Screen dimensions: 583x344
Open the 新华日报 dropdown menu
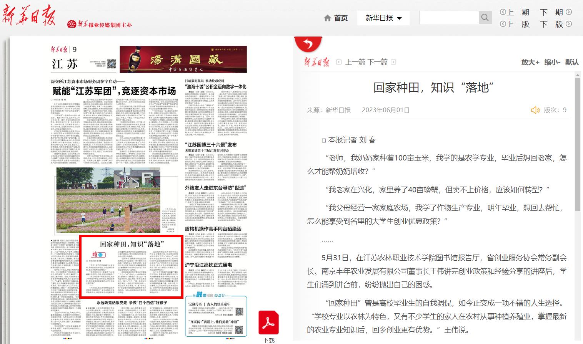pos(383,18)
